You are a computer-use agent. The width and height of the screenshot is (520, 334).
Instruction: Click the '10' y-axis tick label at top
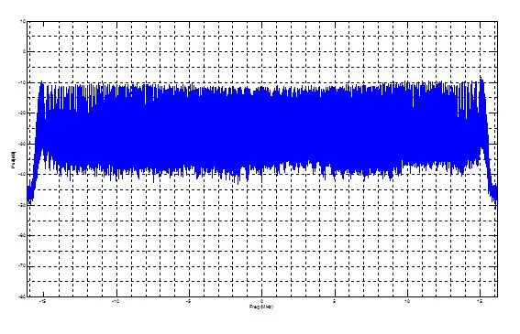[23, 21]
